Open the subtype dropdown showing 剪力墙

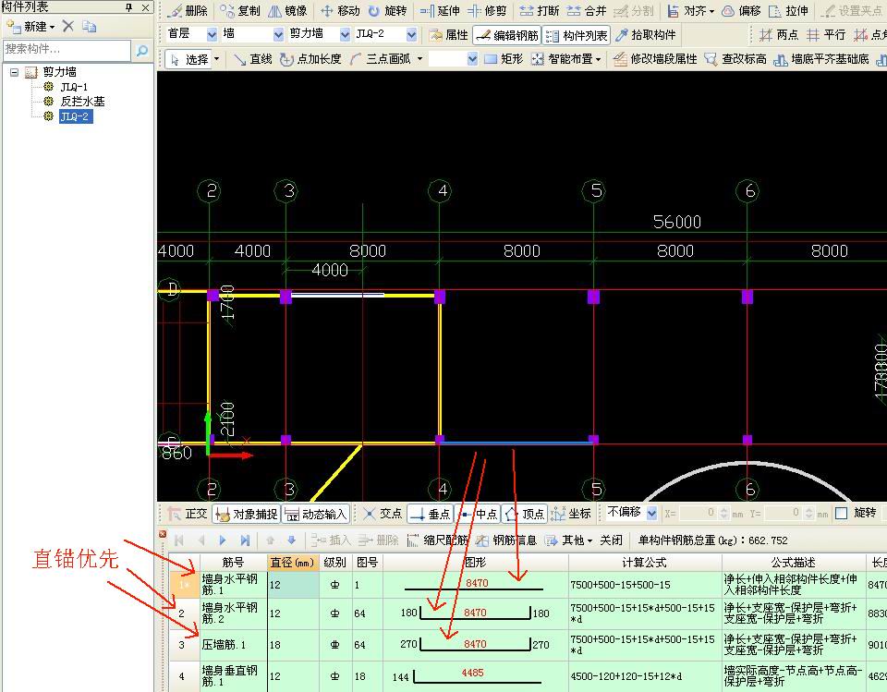tap(345, 35)
